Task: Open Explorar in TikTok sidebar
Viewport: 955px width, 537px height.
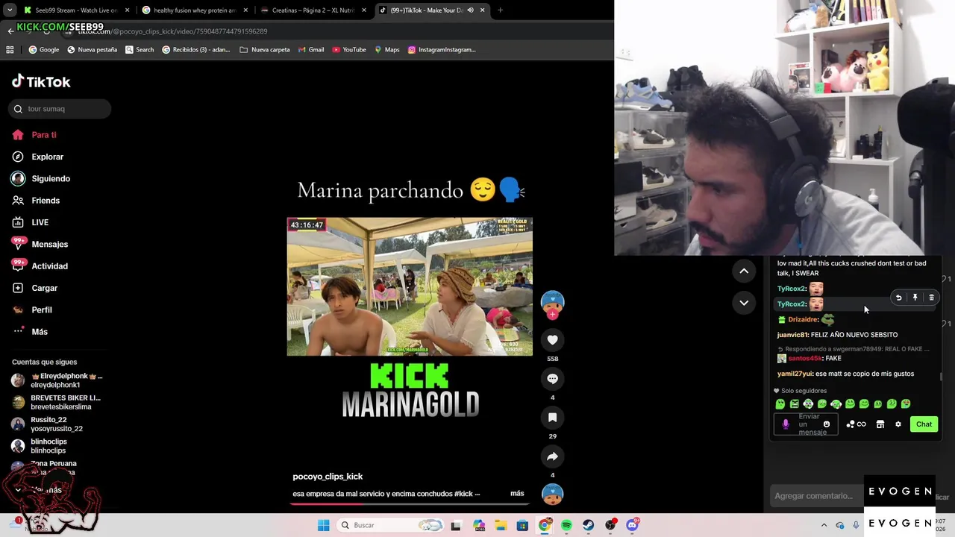Action: pyautogui.click(x=38, y=157)
